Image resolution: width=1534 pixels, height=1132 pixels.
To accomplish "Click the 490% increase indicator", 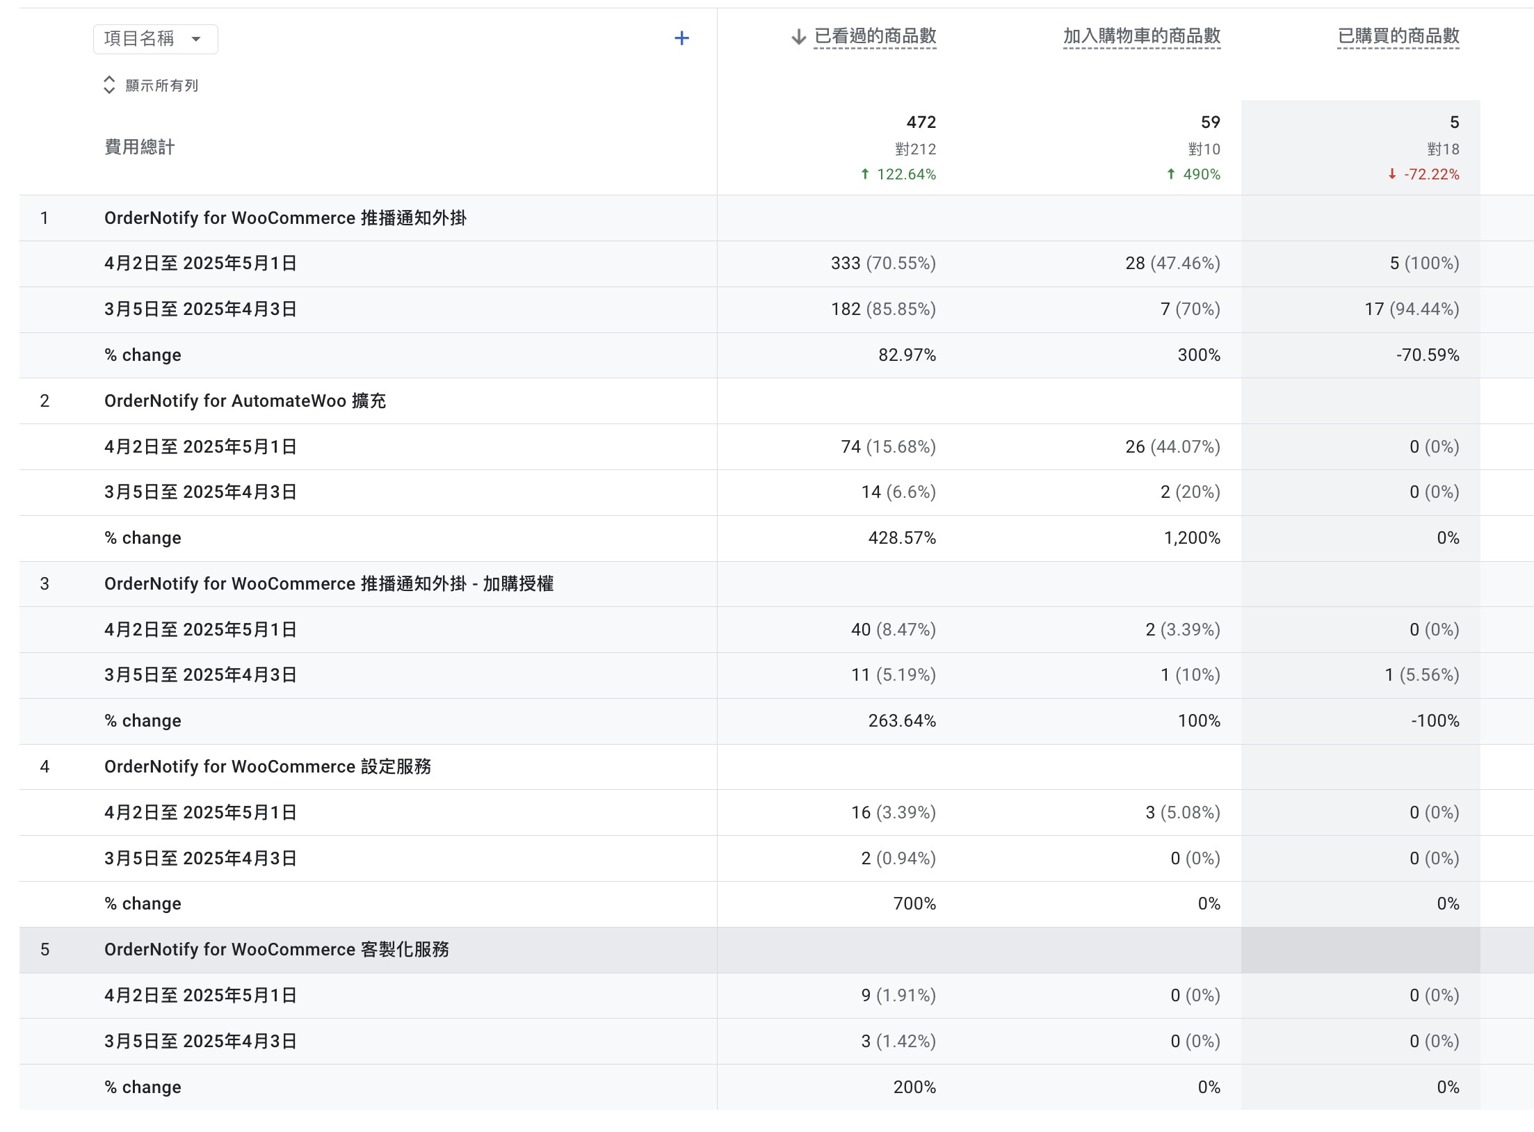I will click(x=1193, y=175).
